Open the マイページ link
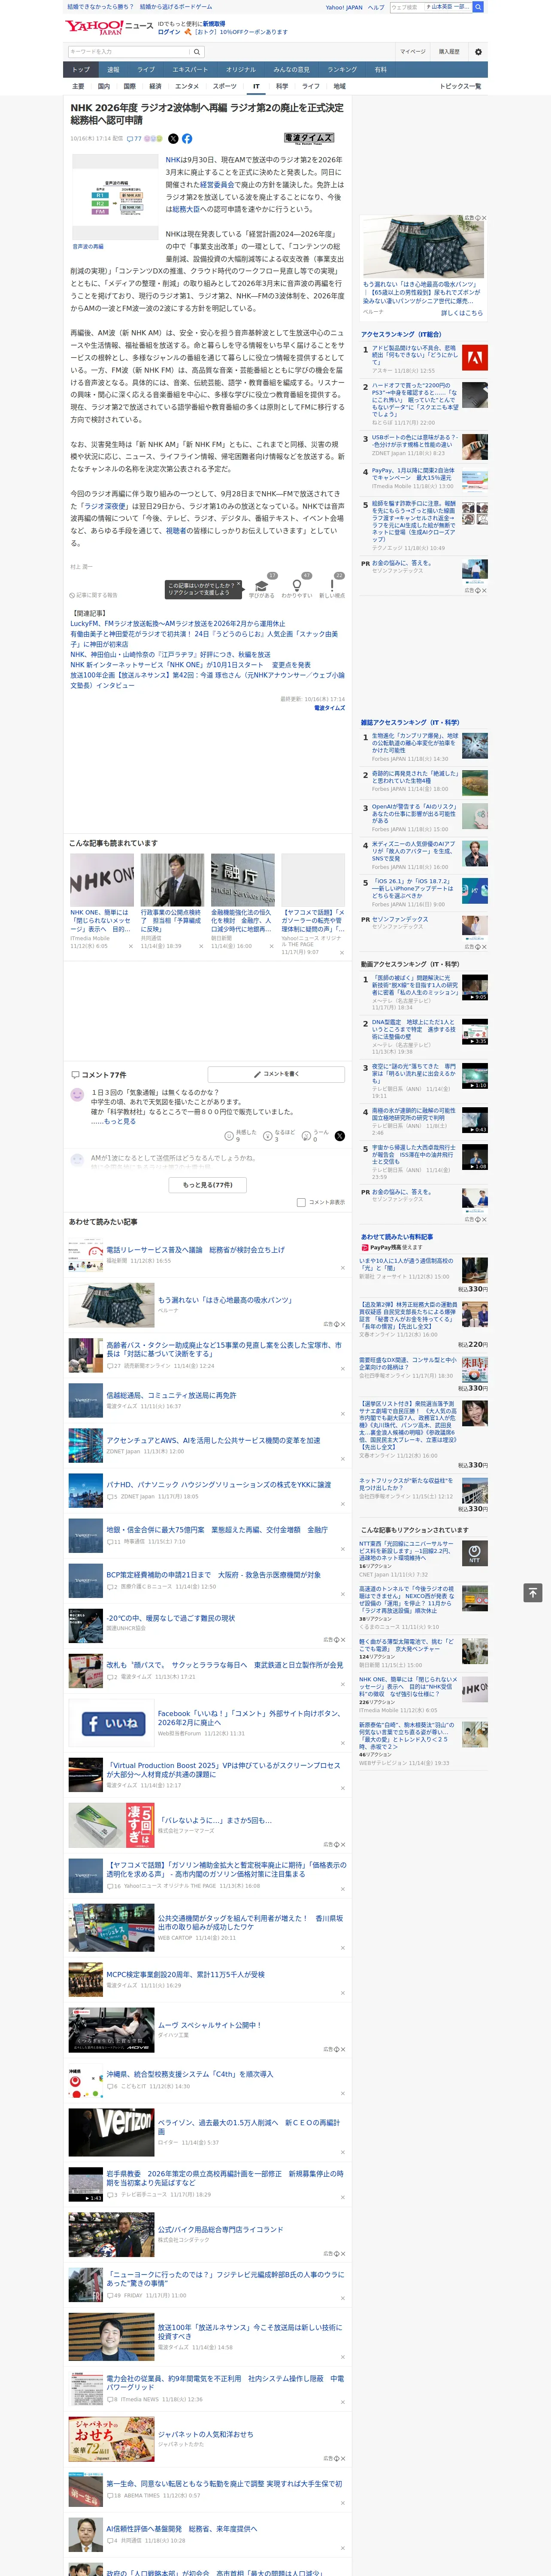This screenshot has height=2576, width=551. click(413, 52)
